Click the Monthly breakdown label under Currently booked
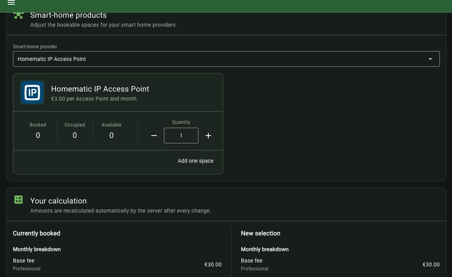The height and width of the screenshot is (277, 452). click(x=37, y=249)
